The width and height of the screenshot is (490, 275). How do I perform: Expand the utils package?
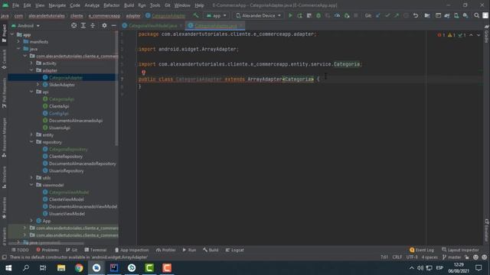(x=31, y=178)
